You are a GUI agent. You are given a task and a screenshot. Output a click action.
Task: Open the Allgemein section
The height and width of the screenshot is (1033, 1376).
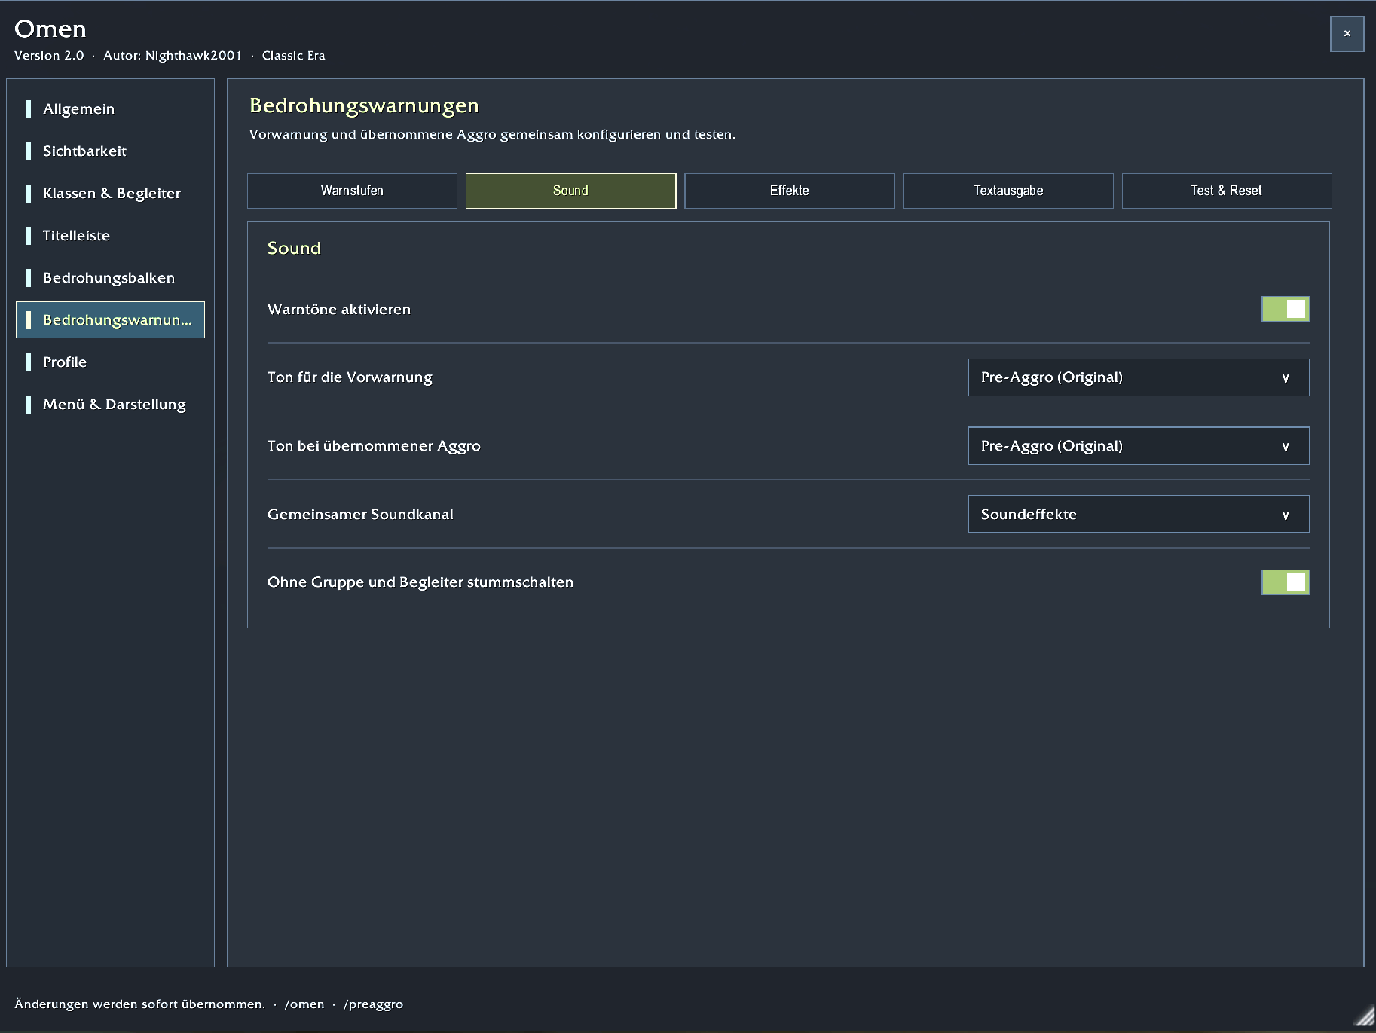[110, 109]
